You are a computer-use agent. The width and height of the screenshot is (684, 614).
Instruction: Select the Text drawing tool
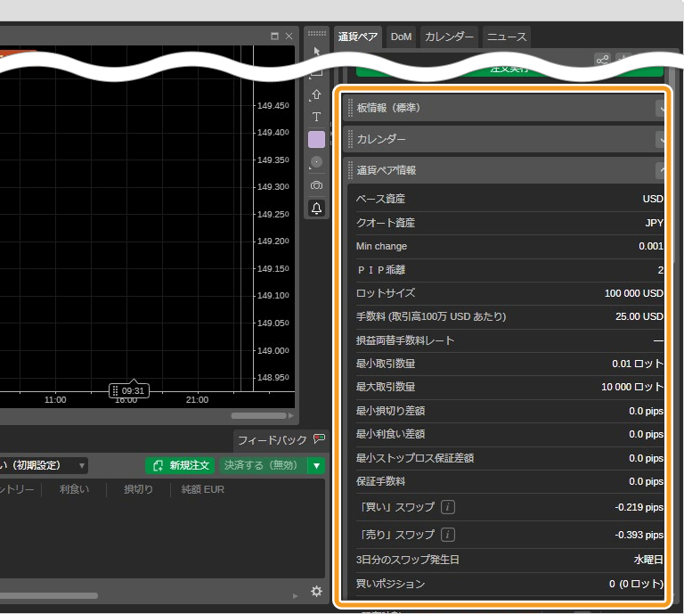317,117
